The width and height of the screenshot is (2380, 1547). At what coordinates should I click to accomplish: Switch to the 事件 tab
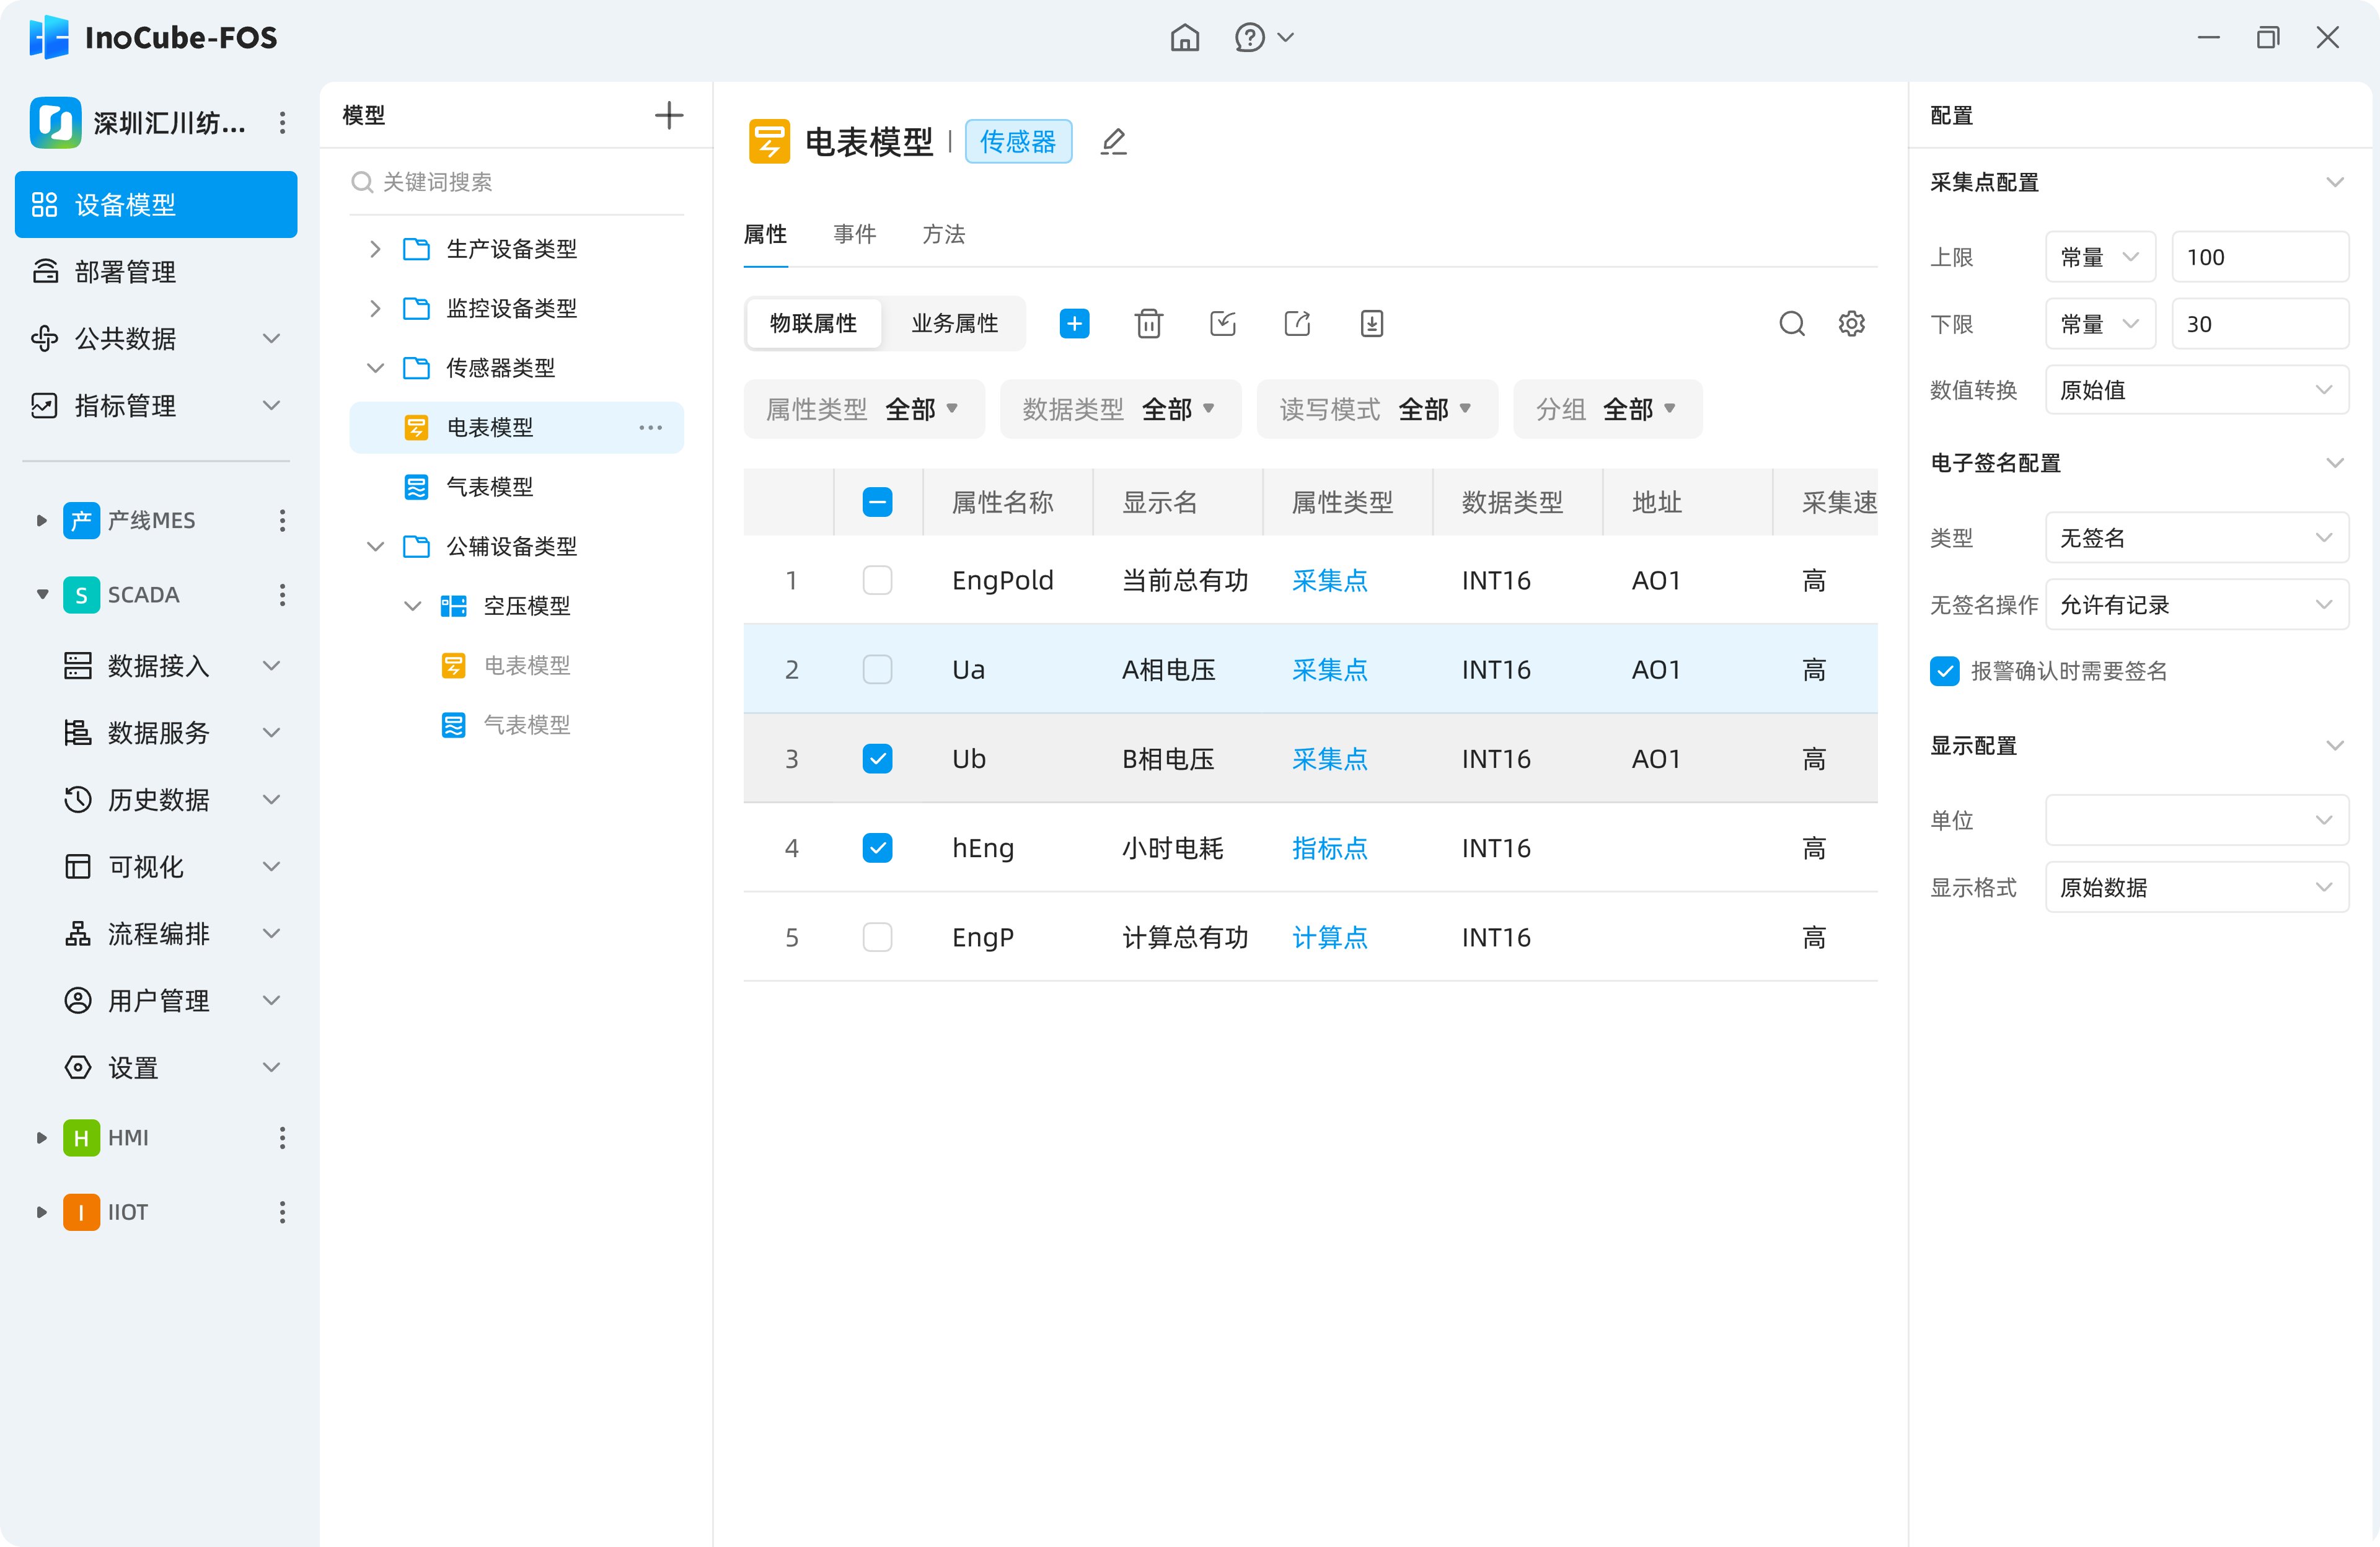coord(854,234)
